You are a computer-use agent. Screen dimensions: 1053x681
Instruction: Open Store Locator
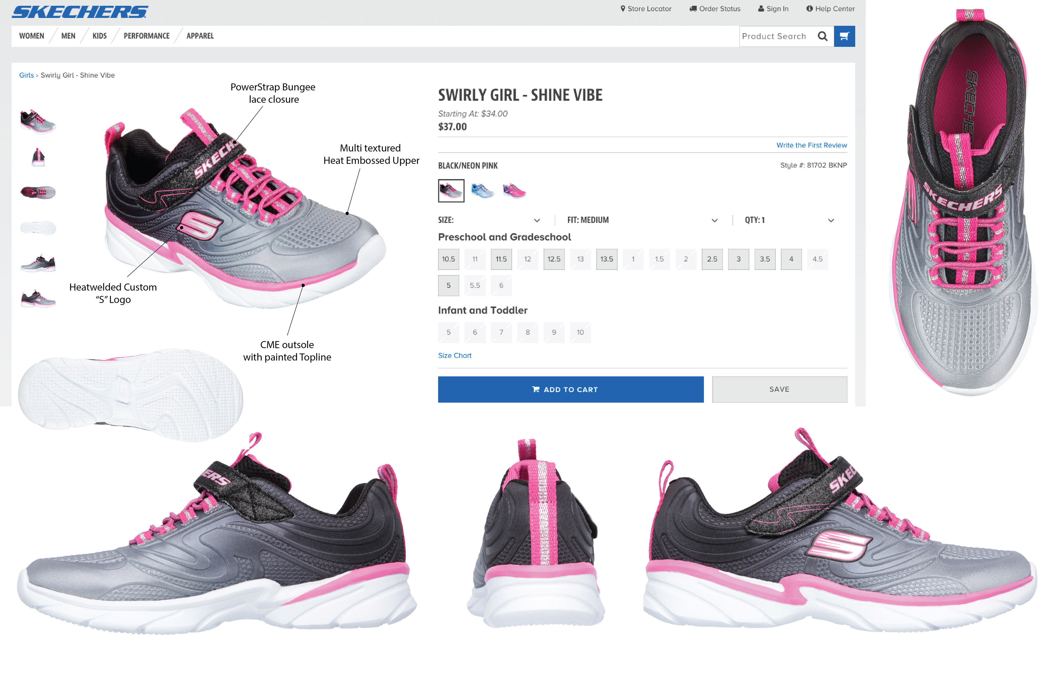[646, 8]
